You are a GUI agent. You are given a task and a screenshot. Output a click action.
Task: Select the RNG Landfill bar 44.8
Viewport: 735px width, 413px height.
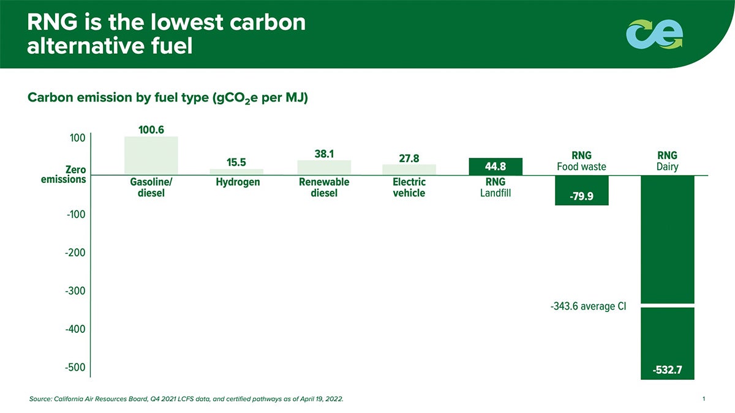(x=496, y=166)
